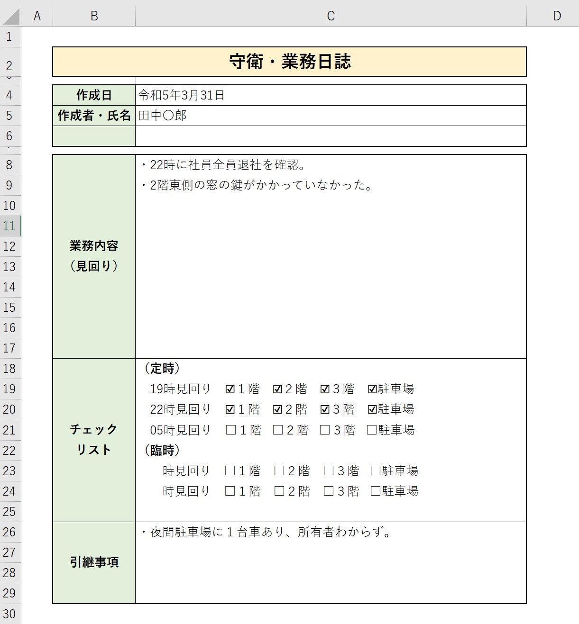
Task: Check the 3階 checkbox in row 23
Action: 328,470
